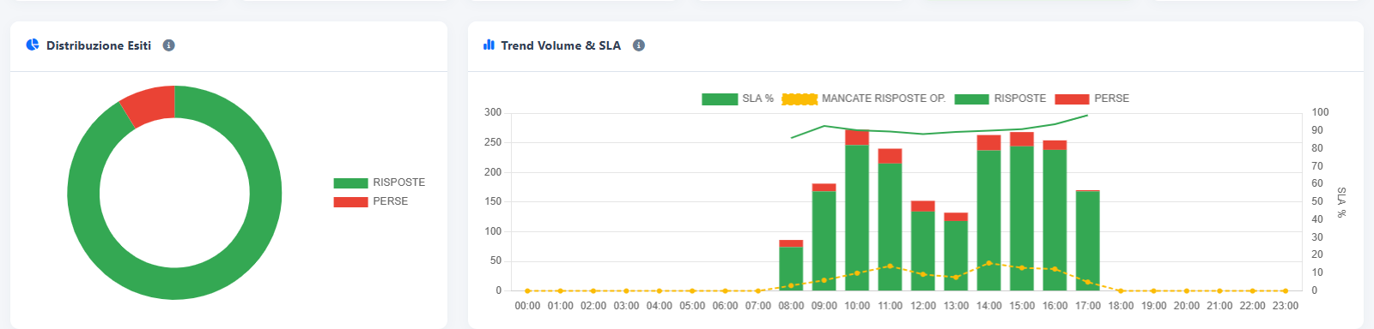Click the yellow data point at 00:00
This screenshot has height=329, width=1374.
click(527, 291)
